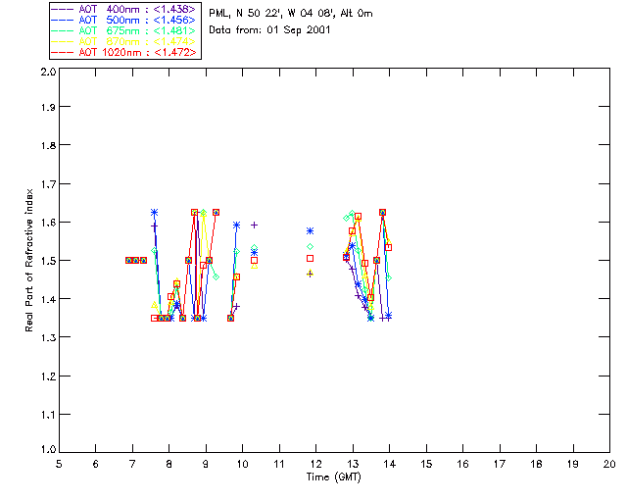Click the 2.0 y-axis tick label
This screenshot has width=627, height=502.
pos(48,72)
